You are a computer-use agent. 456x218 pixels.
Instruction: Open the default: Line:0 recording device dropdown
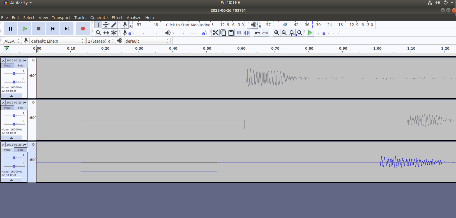pos(57,41)
